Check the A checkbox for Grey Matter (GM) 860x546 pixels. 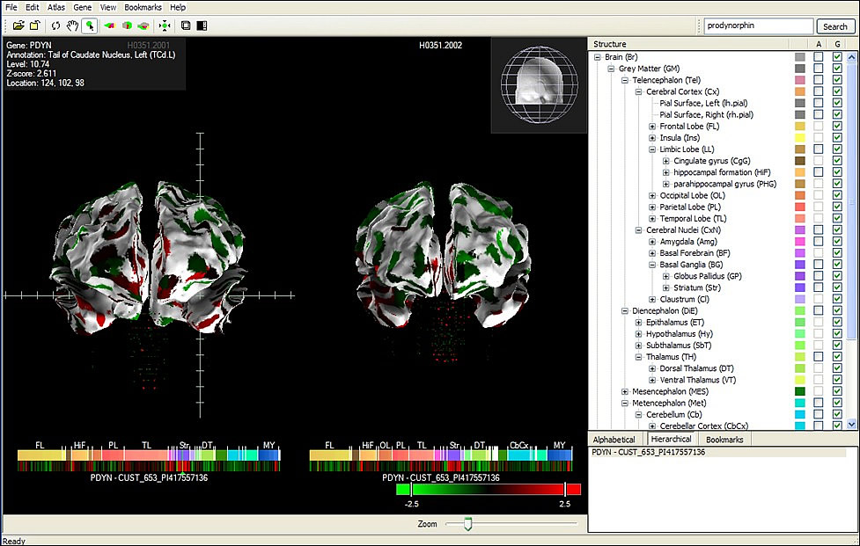(x=819, y=69)
